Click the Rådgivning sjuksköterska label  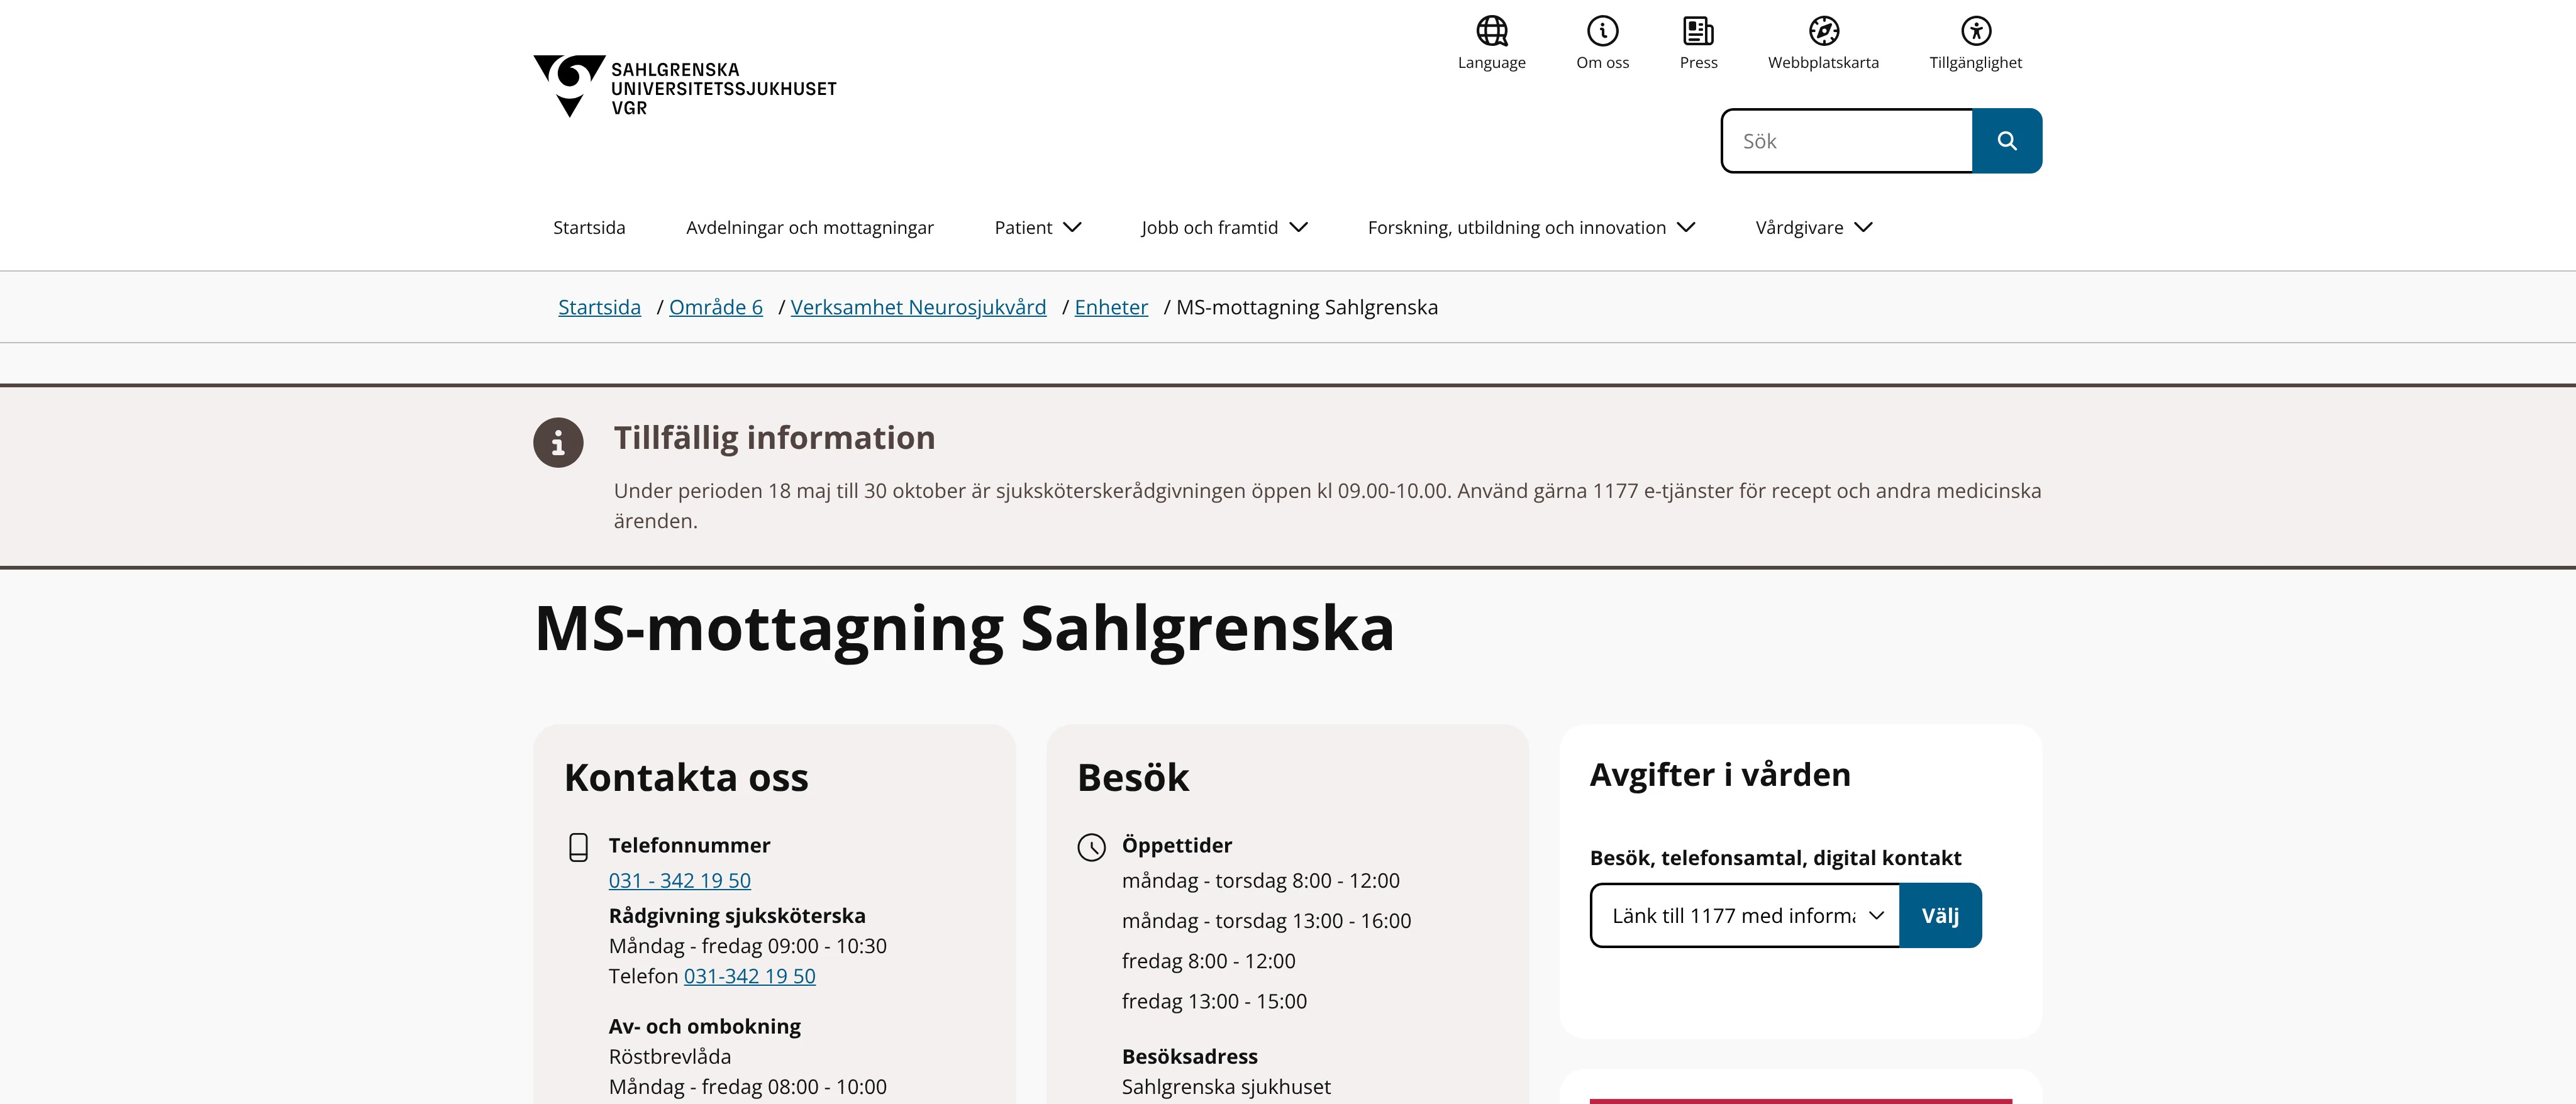point(737,915)
